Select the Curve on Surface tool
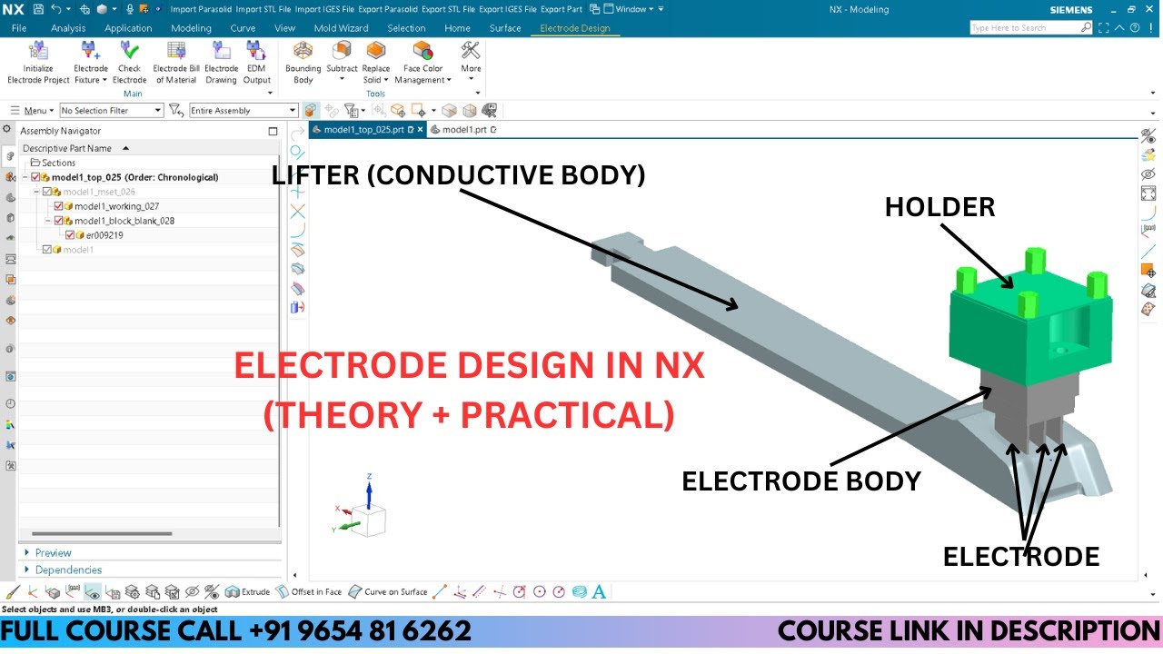 [x=388, y=591]
